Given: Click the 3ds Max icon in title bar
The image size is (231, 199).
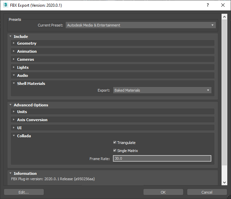Looking at the screenshot, I should click(5, 5).
